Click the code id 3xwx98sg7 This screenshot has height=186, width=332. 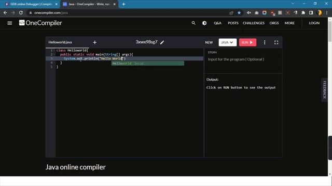tap(146, 42)
